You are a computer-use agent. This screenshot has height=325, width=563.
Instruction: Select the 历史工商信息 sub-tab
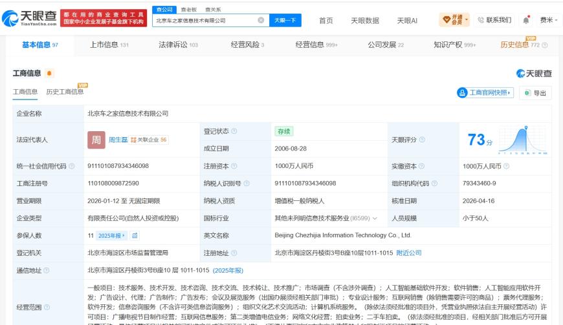[65, 92]
